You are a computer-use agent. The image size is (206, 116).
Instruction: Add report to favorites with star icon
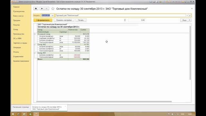click(x=53, y=9)
